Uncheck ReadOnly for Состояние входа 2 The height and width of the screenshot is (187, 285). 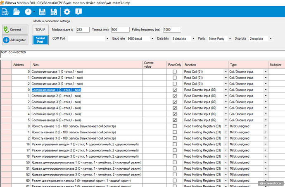pos(175,96)
